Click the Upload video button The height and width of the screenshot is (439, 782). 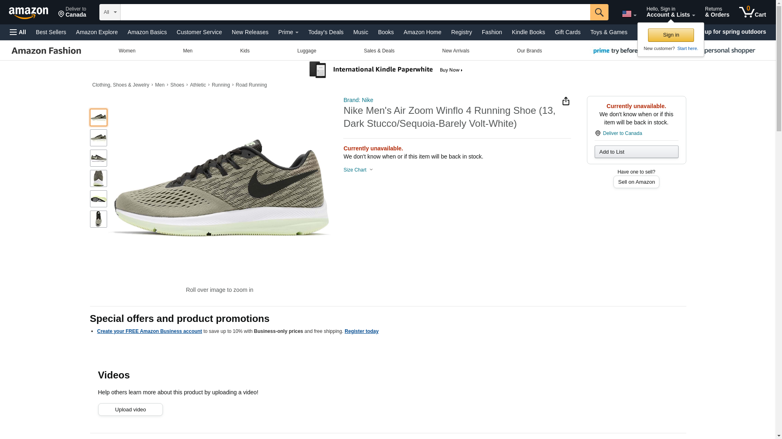[x=130, y=409]
